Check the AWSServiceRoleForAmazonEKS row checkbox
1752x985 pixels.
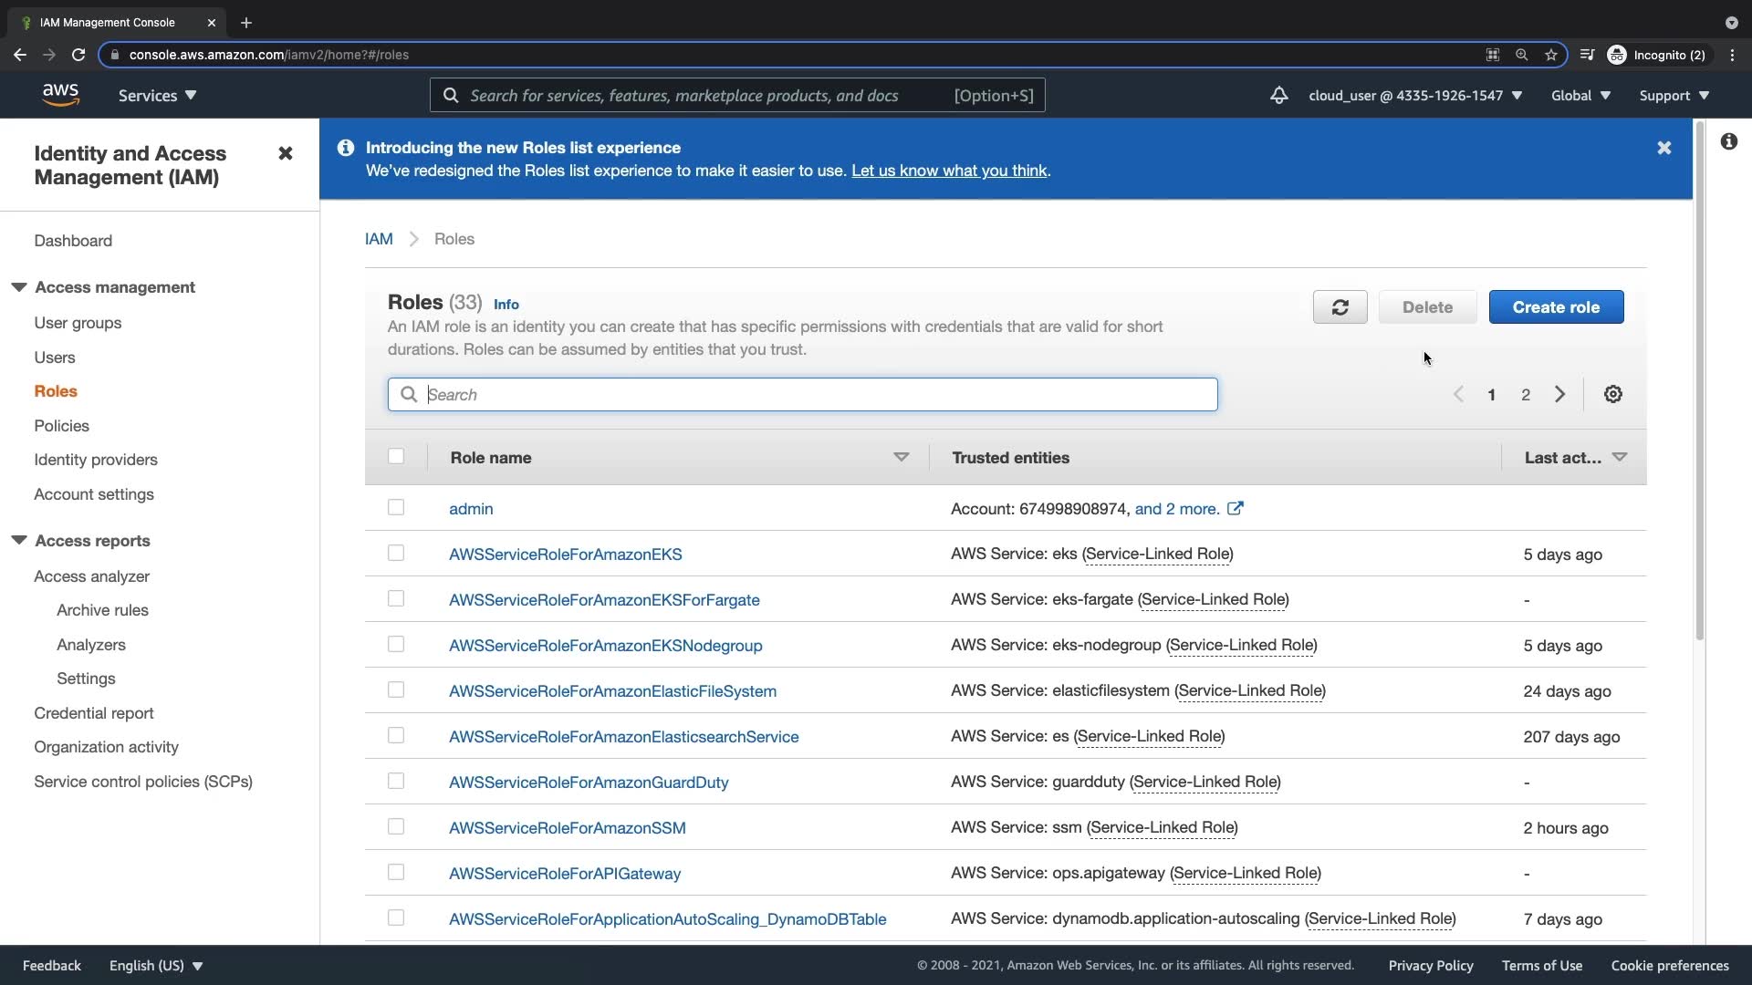coord(395,553)
